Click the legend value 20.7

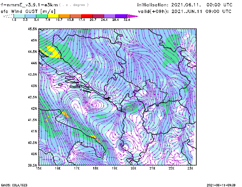pyautogui.click(x=93, y=20)
